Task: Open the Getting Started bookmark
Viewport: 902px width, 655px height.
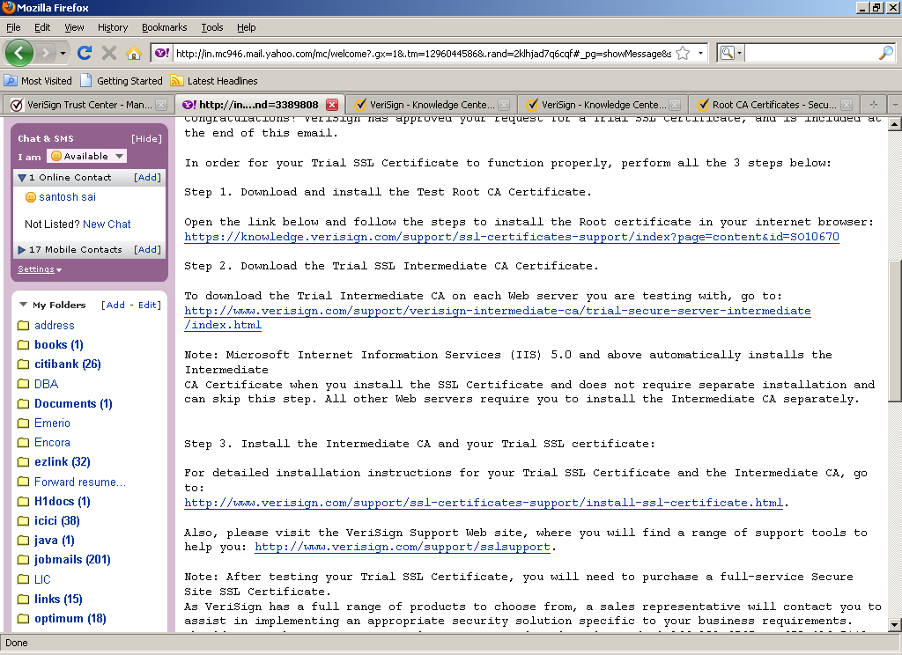Action: (122, 80)
